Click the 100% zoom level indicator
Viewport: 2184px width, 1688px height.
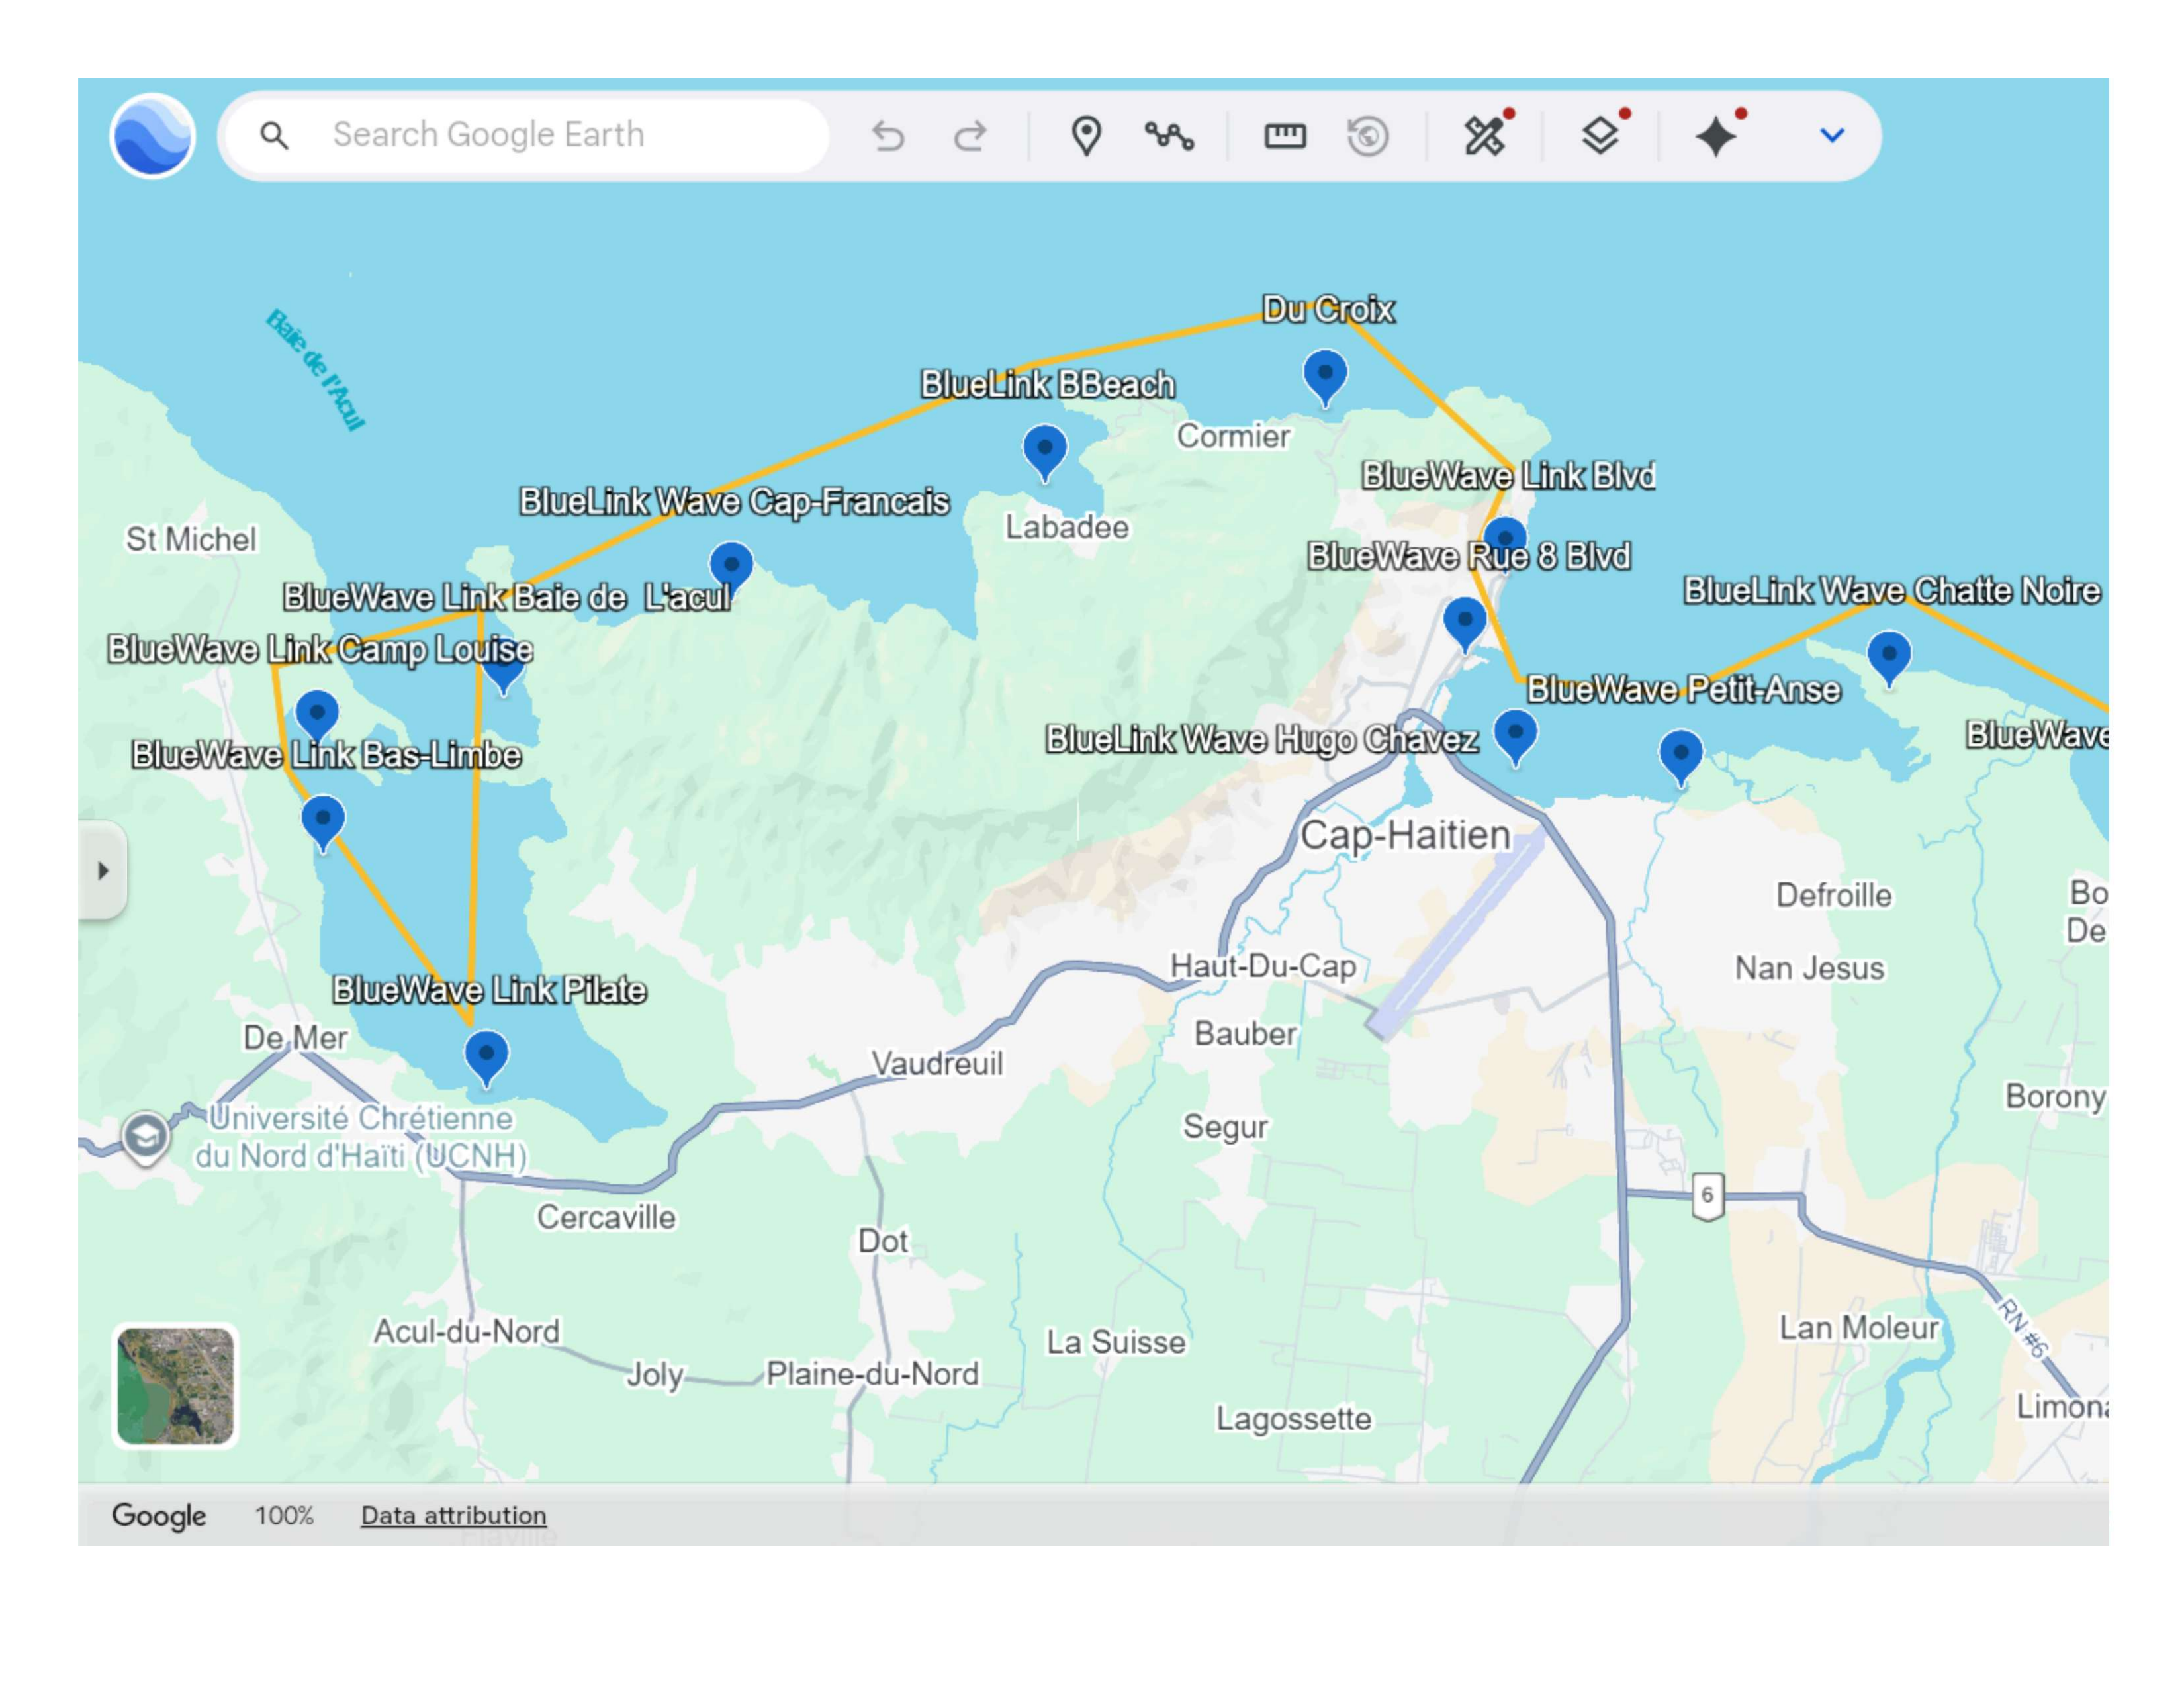284,1515
